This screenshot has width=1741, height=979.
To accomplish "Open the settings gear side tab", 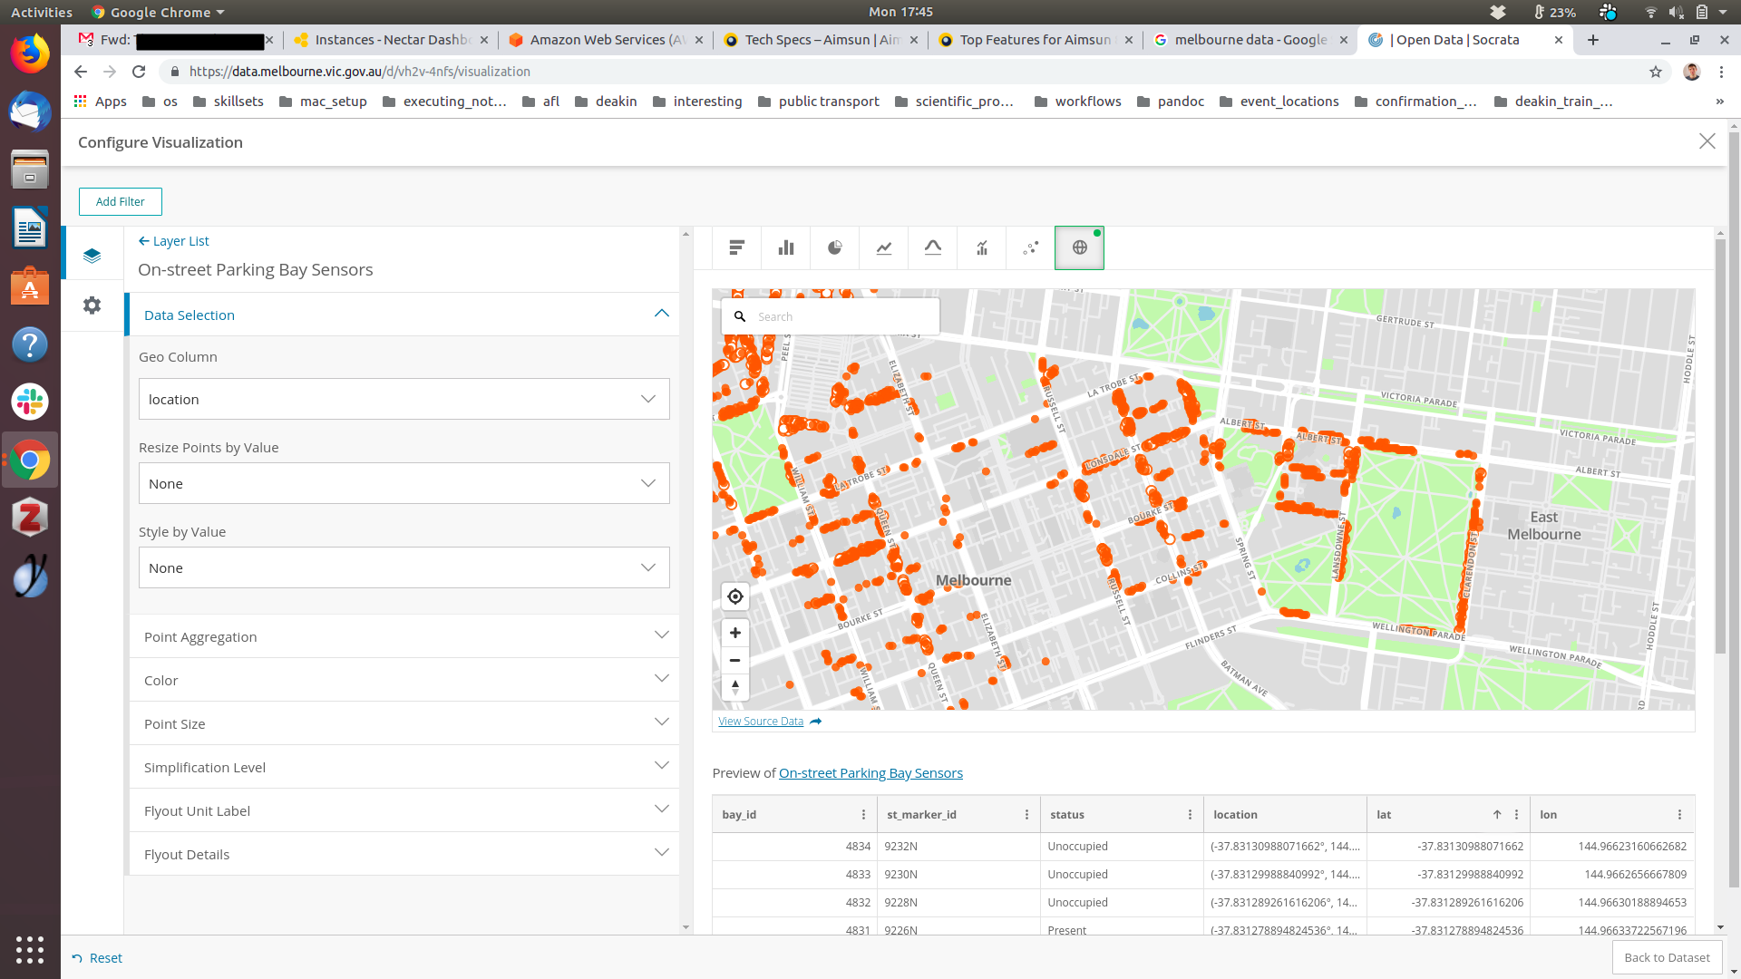I will (x=92, y=305).
